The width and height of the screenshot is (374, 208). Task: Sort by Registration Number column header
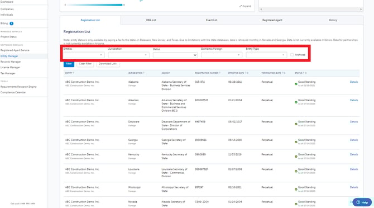pyautogui.click(x=208, y=73)
